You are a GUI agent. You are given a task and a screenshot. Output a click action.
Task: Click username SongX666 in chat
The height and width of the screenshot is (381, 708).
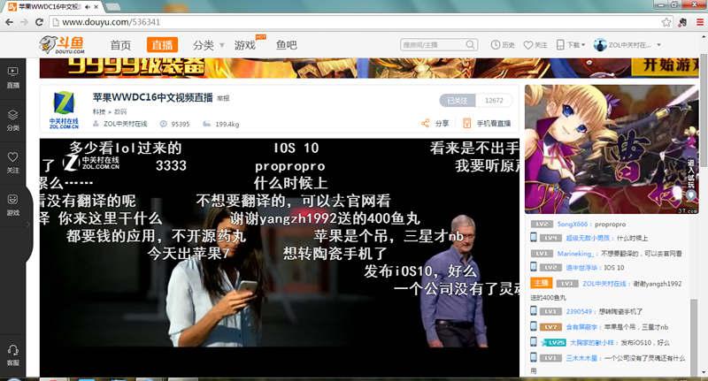pyautogui.click(x=572, y=224)
